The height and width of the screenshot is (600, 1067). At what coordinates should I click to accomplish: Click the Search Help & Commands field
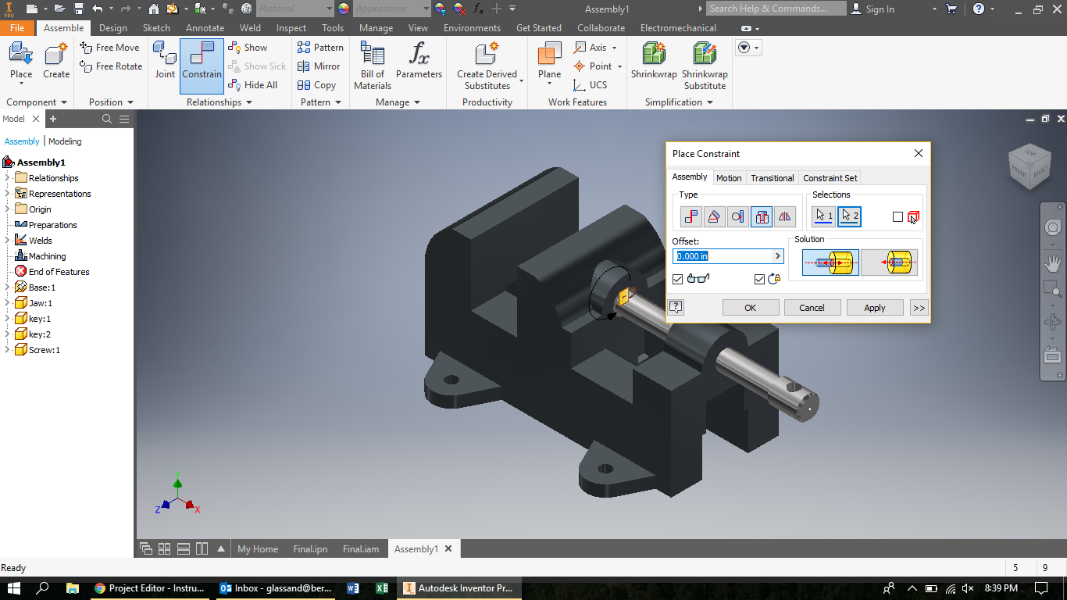coord(776,9)
